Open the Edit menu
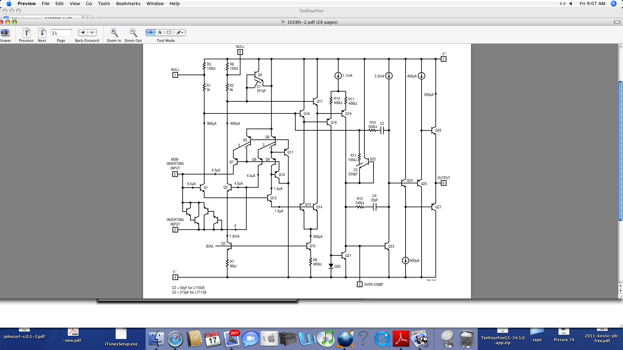Screen dimensions: 623x350 60,4
